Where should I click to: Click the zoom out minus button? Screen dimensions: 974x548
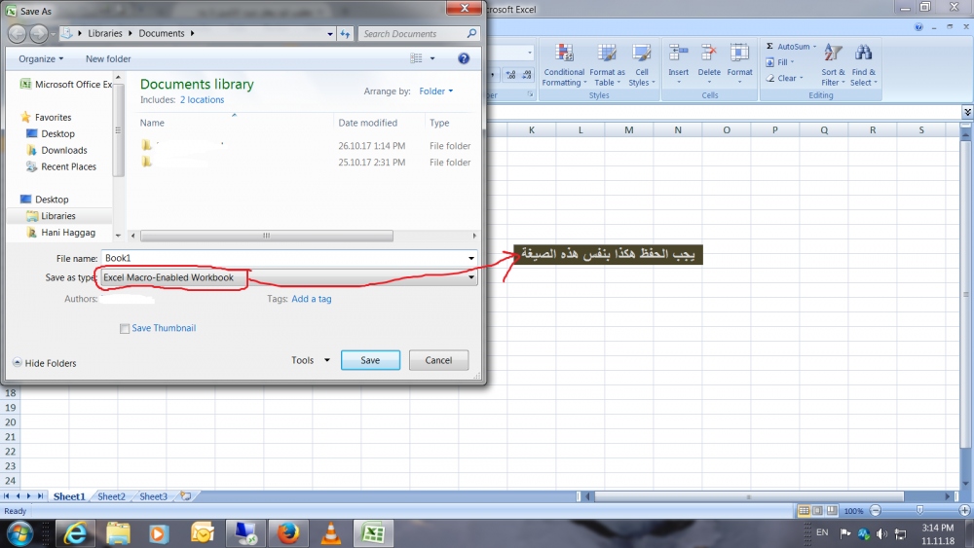click(876, 511)
